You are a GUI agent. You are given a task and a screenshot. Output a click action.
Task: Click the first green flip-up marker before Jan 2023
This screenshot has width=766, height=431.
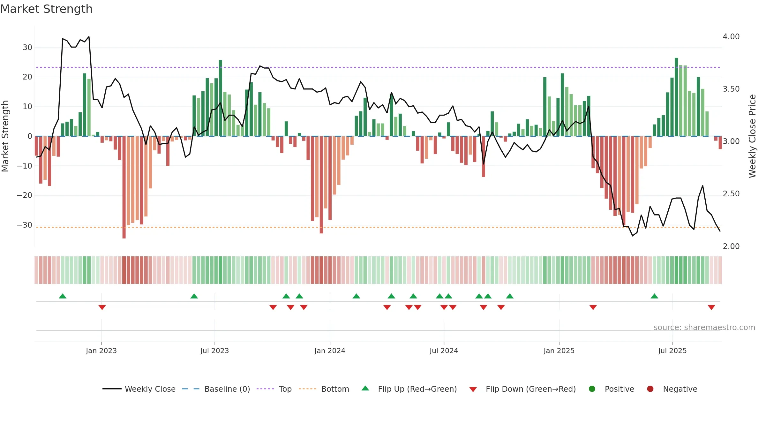(x=63, y=296)
